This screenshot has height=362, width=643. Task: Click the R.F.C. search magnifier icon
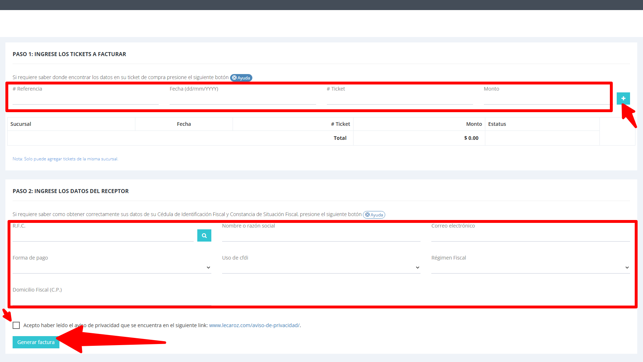point(204,235)
